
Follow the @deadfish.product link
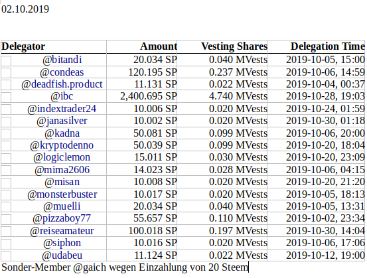62,84
